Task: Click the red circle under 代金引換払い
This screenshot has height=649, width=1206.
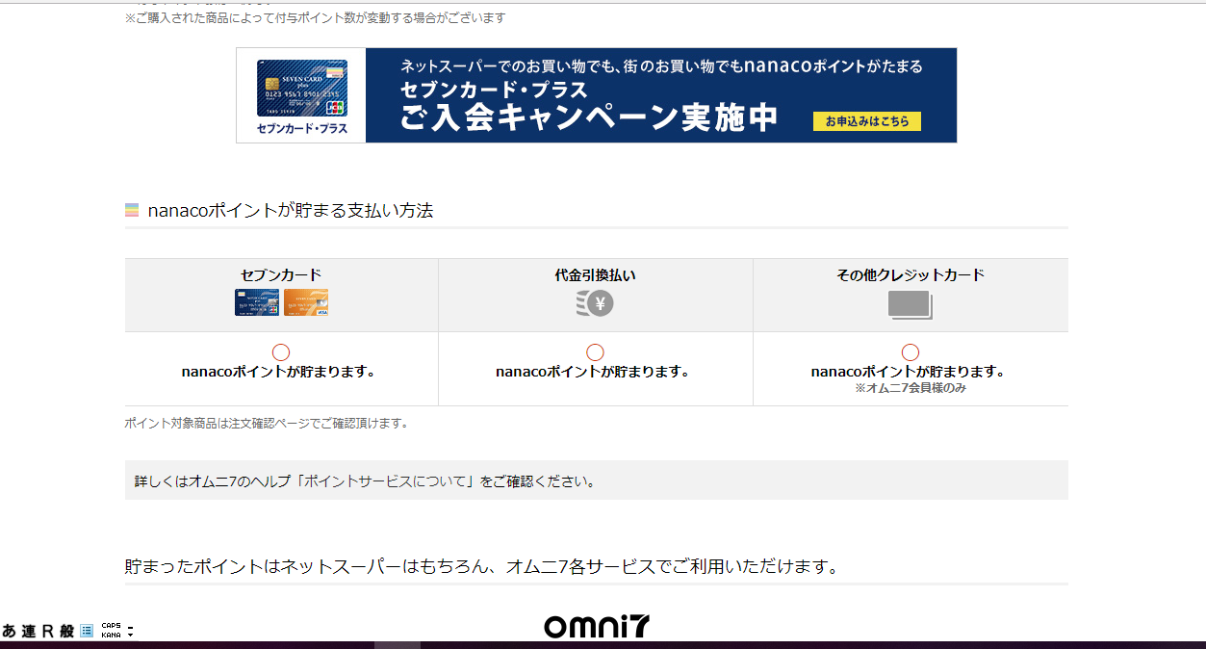Action: point(595,352)
